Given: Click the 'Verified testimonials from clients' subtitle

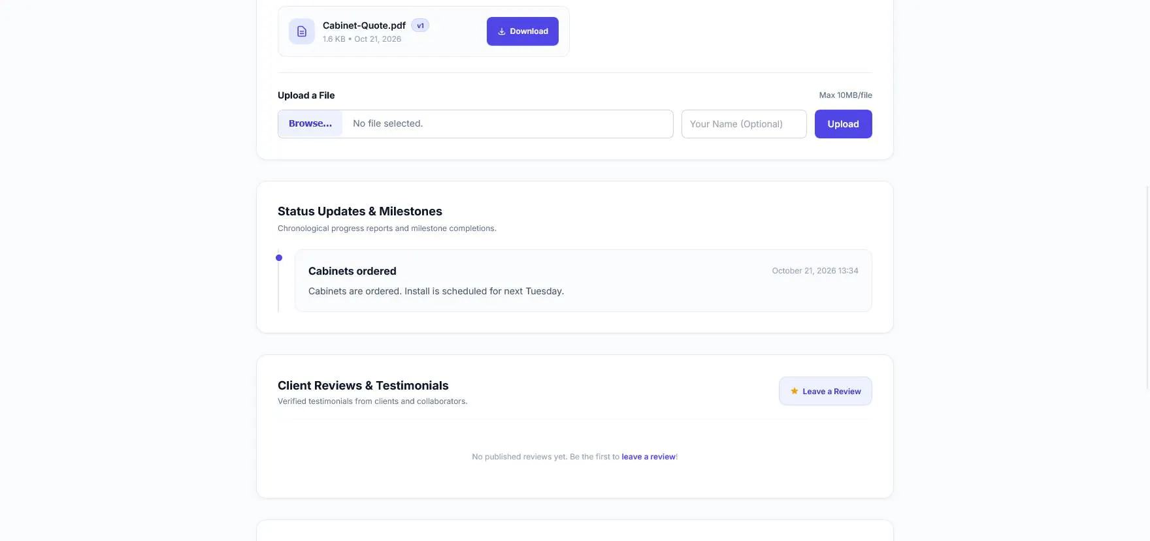Looking at the screenshot, I should click(x=372, y=401).
